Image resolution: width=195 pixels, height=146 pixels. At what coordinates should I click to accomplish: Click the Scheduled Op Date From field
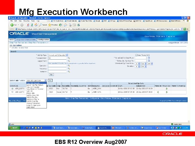coord(141,58)
